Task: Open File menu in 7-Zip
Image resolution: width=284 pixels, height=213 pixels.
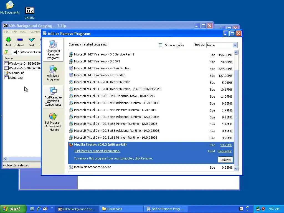Action: click(6, 32)
